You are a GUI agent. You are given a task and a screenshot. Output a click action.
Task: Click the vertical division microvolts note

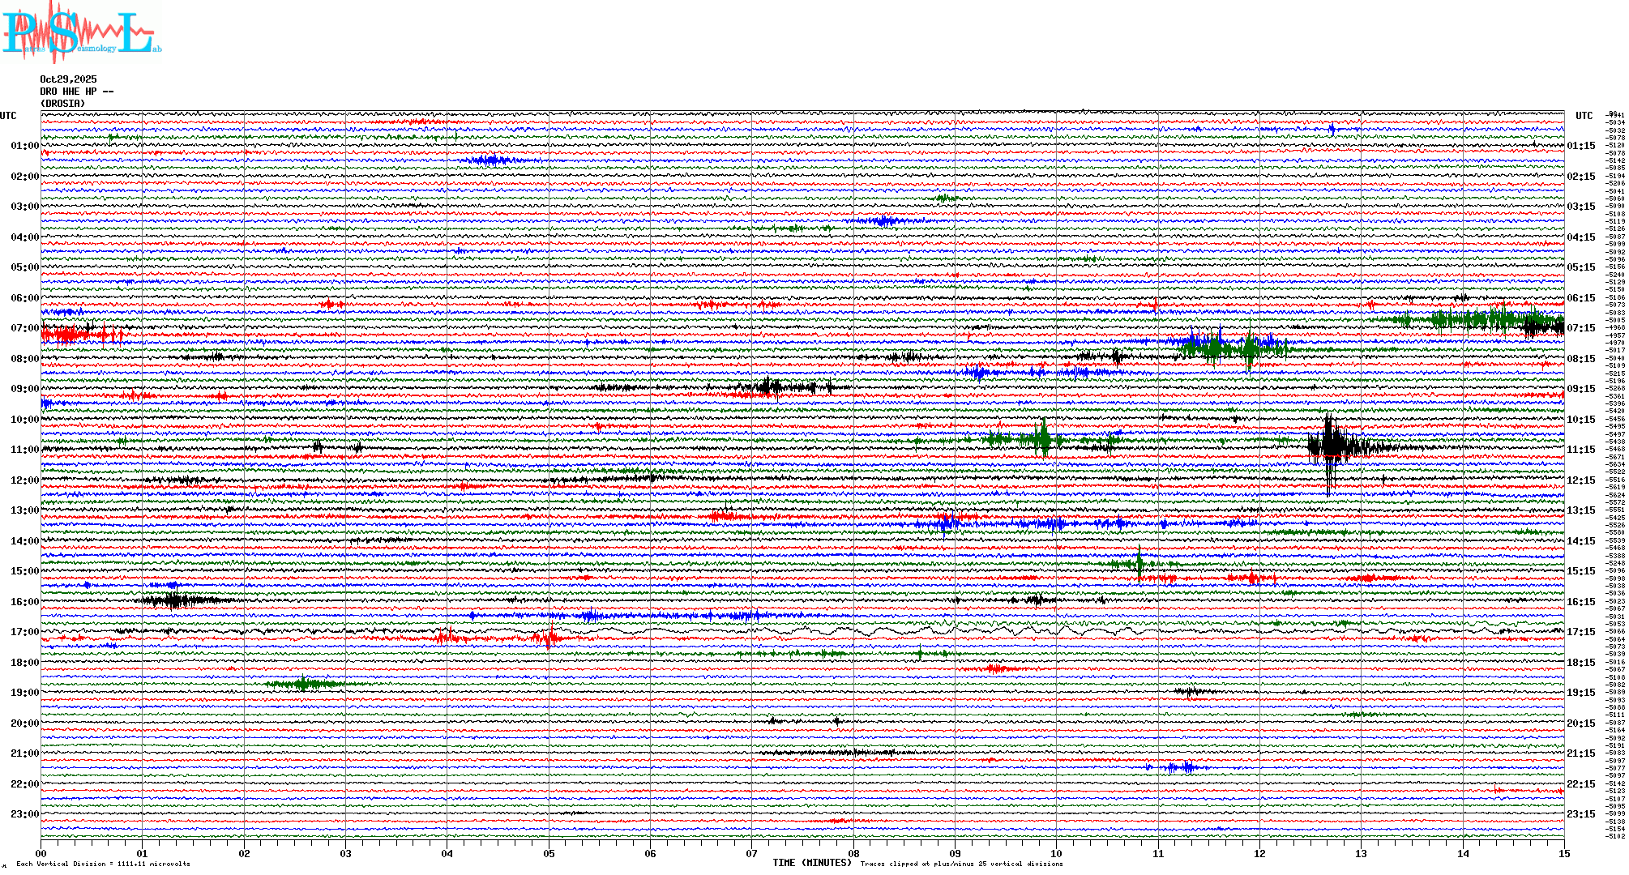point(103,864)
